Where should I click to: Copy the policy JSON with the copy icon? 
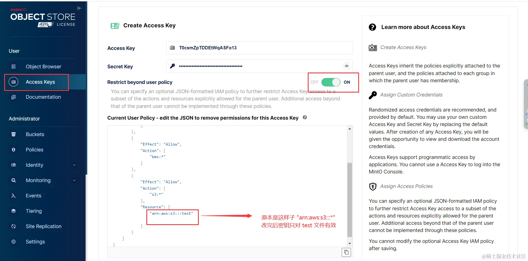tap(346, 252)
